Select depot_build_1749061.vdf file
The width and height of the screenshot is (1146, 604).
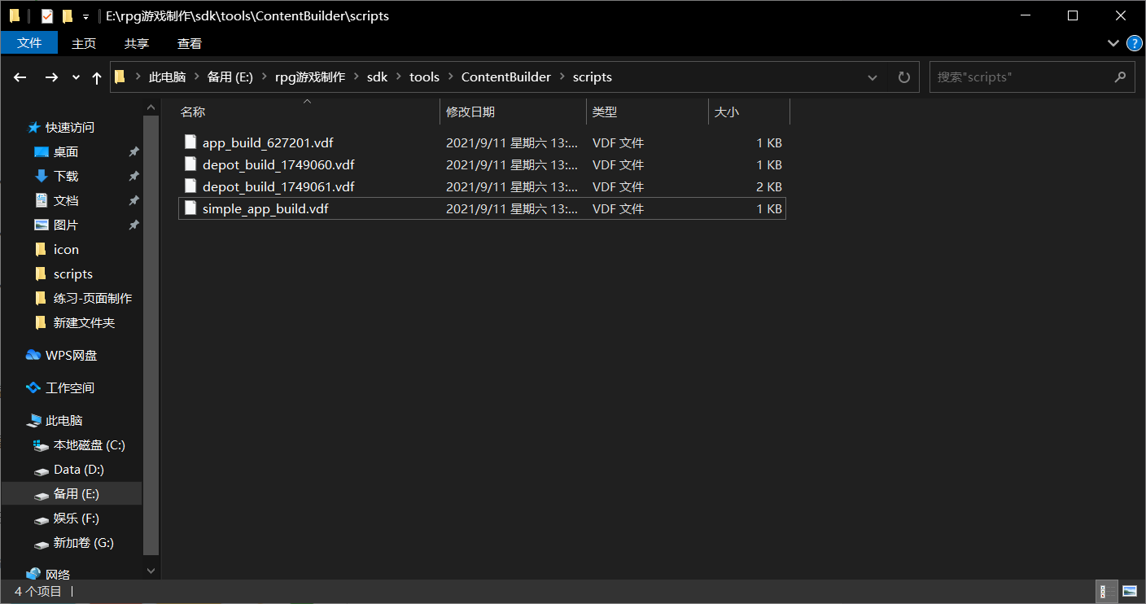pyautogui.click(x=482, y=186)
